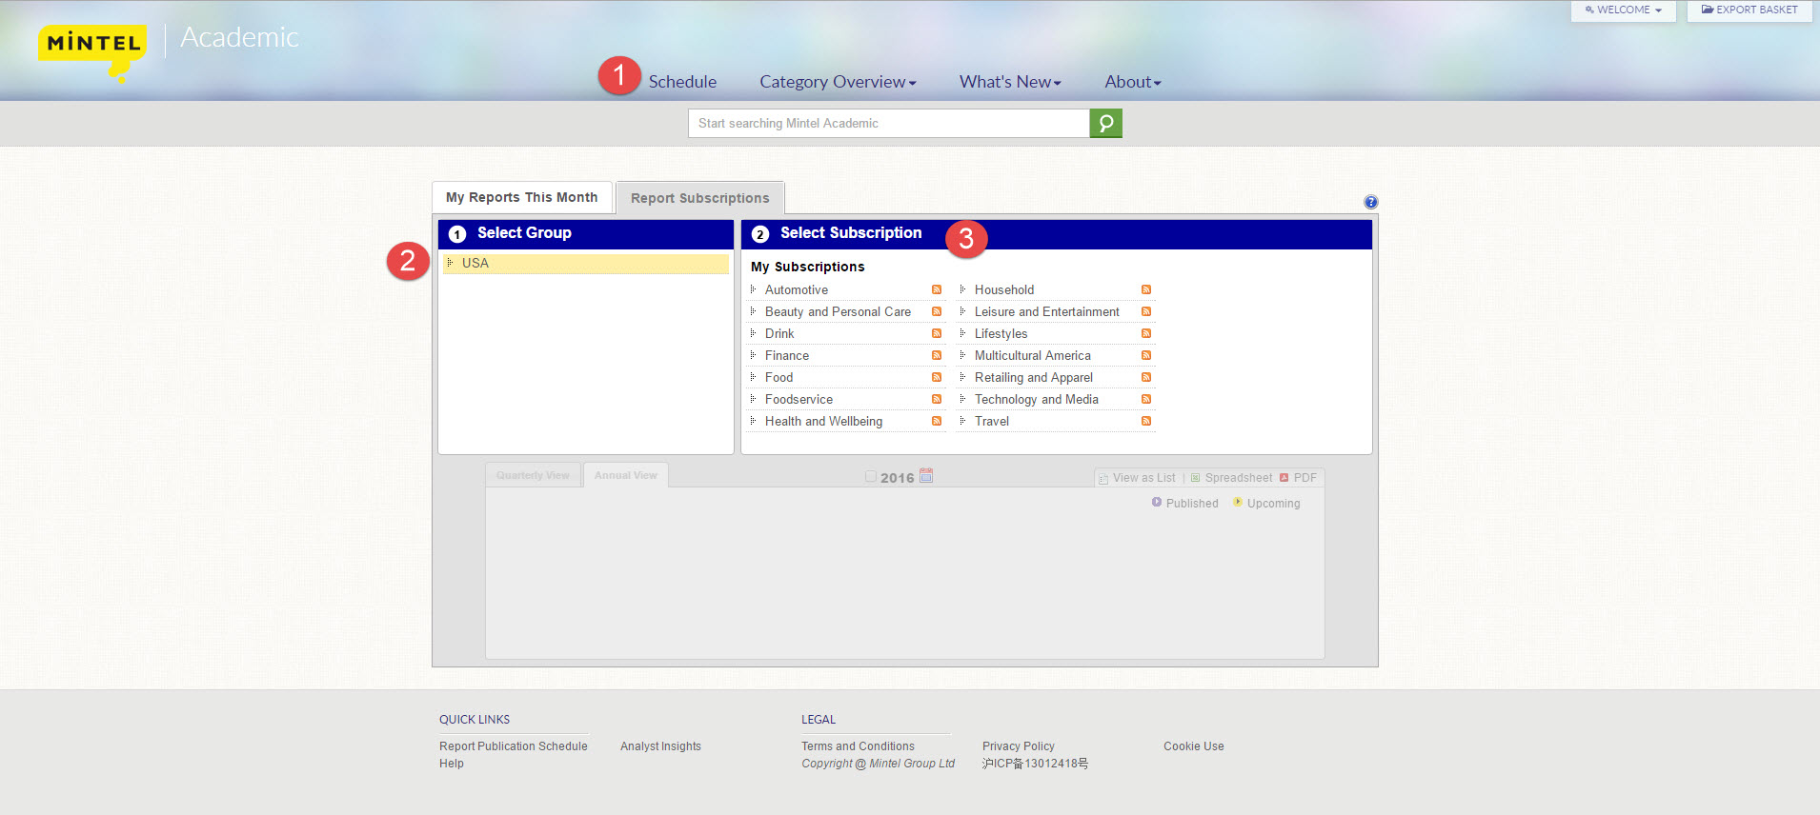This screenshot has width=1820, height=815.
Task: Open the calendar icon next to 2016
Action: point(926,476)
